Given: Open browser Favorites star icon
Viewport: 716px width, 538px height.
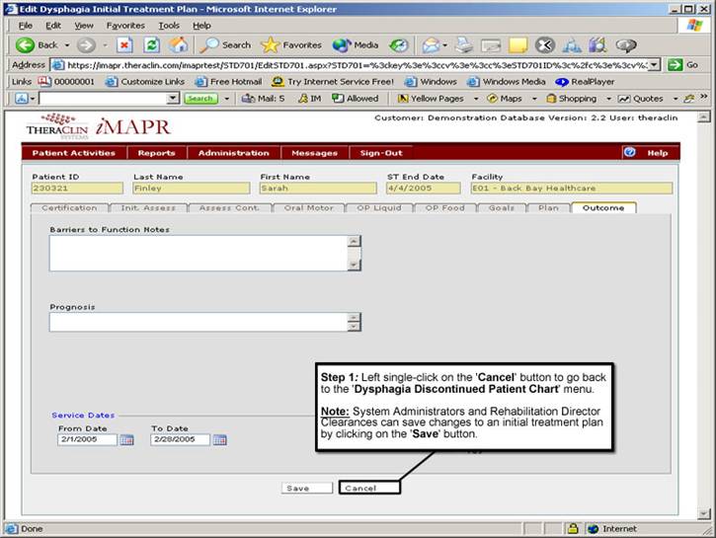Looking at the screenshot, I should (x=270, y=44).
